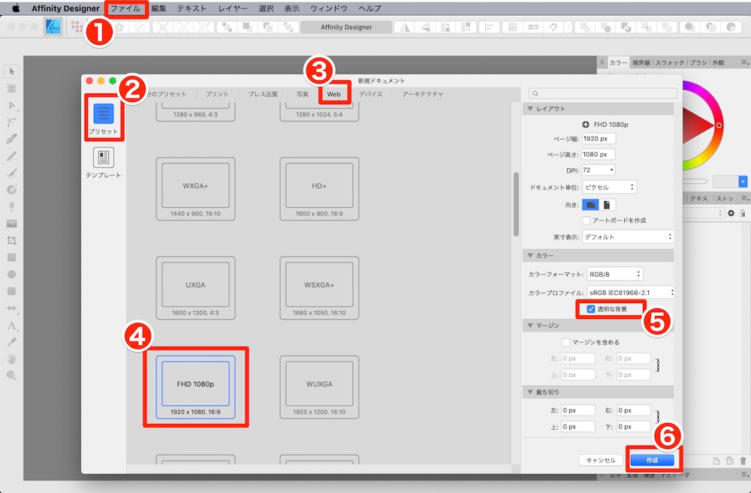Click the boolean Add operation icon
This screenshot has width=751, height=493.
click(x=584, y=27)
